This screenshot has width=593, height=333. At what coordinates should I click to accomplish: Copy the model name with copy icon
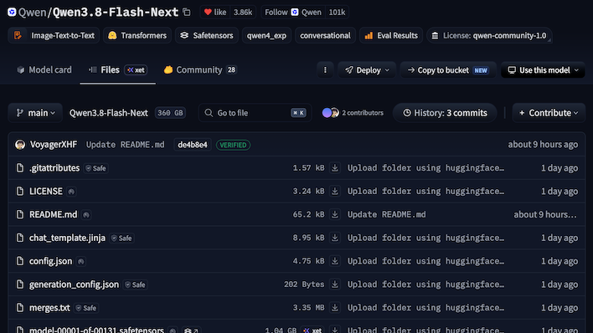point(187,12)
